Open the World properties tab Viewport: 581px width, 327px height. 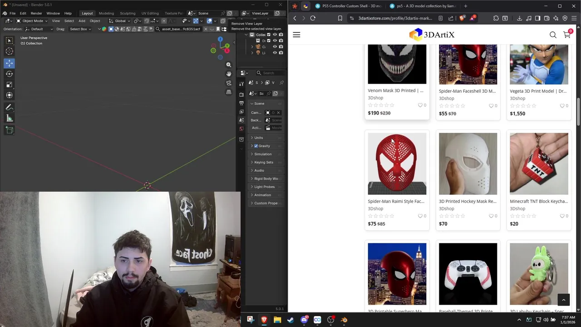tap(241, 129)
